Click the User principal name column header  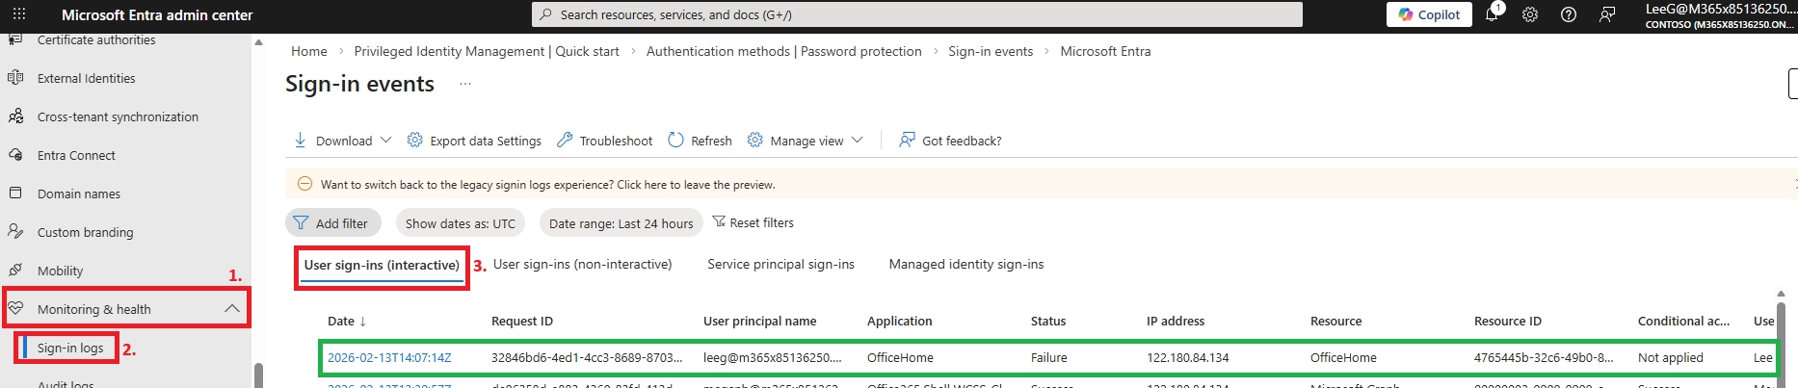759,322
